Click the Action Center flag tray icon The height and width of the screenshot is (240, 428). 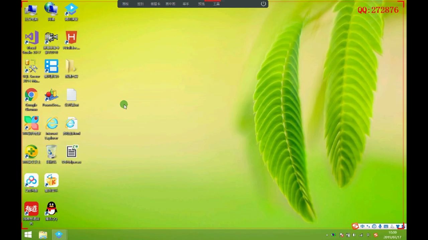[x=341, y=235]
